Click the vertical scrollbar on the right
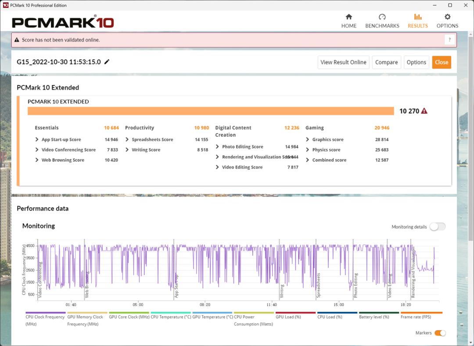 click(470, 132)
